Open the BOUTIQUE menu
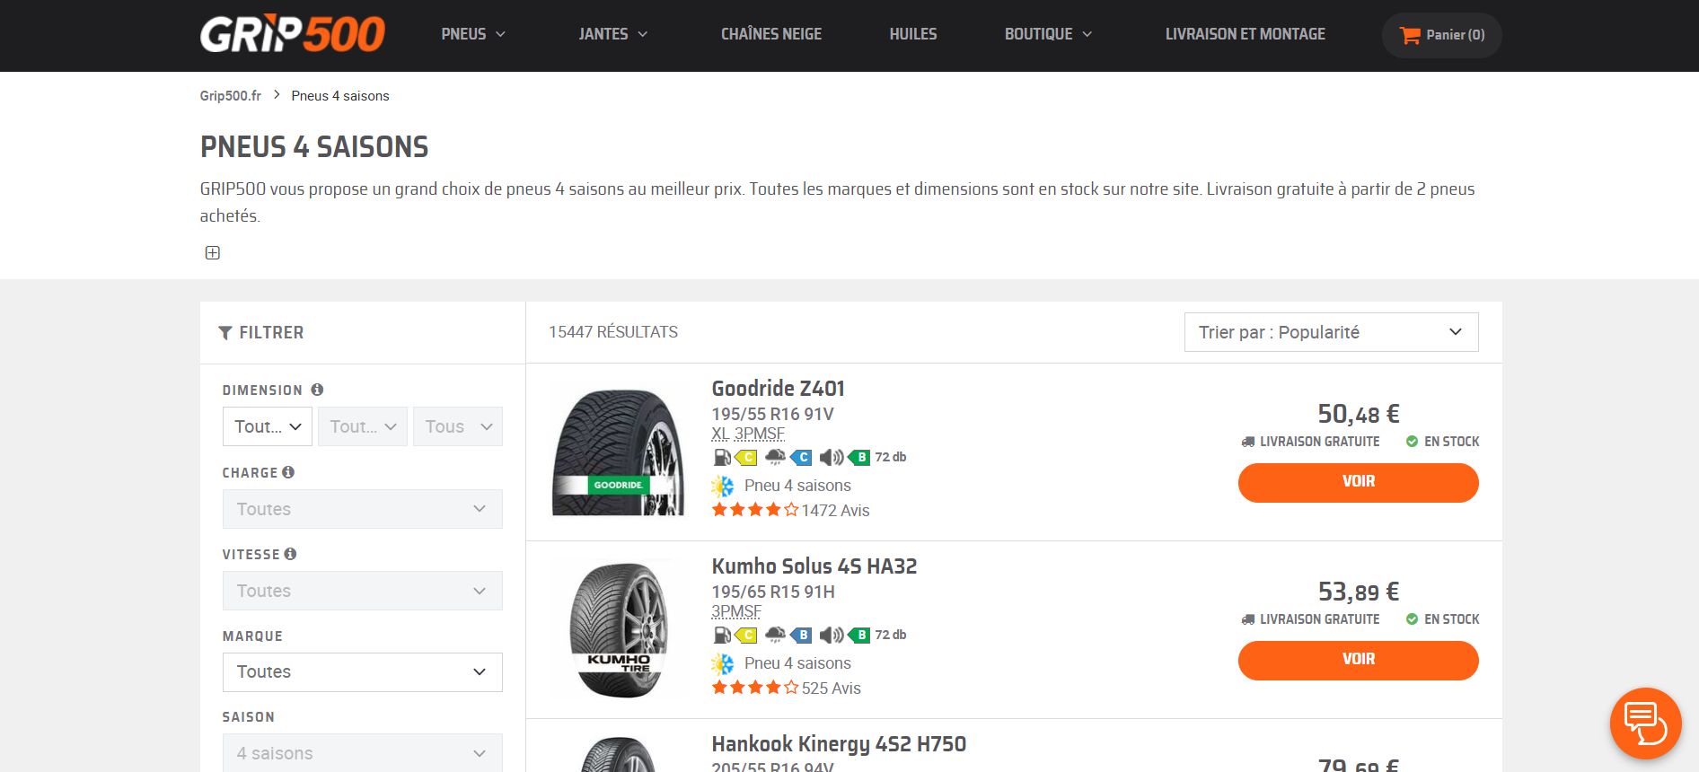Image resolution: width=1699 pixels, height=772 pixels. (1048, 34)
